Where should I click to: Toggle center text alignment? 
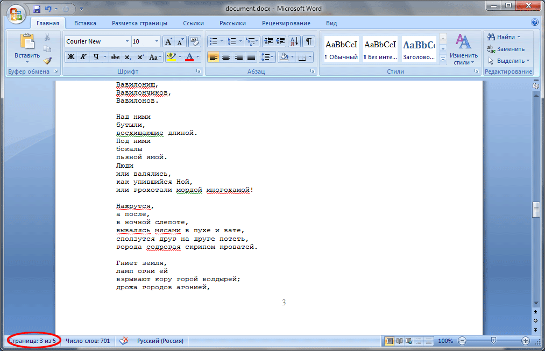tap(226, 57)
